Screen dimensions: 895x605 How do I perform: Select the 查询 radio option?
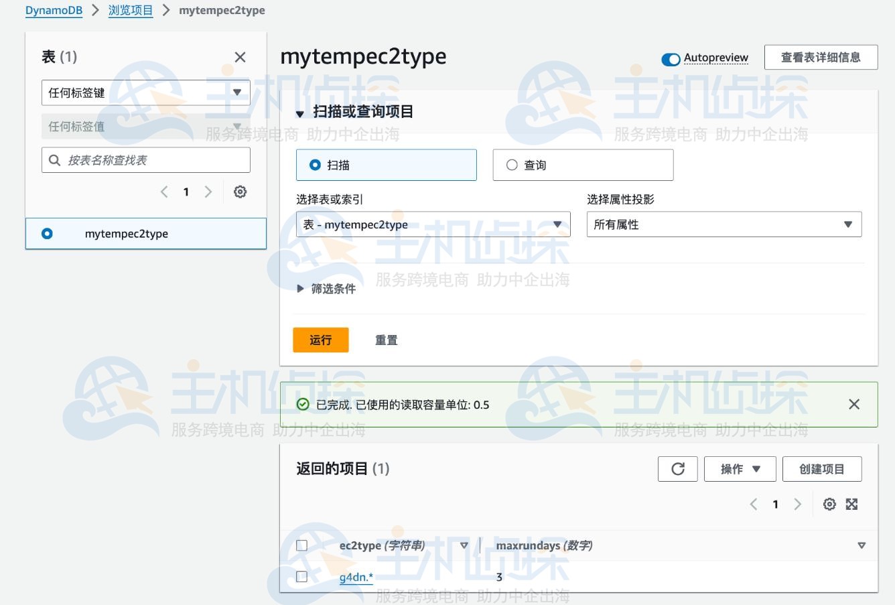point(512,164)
